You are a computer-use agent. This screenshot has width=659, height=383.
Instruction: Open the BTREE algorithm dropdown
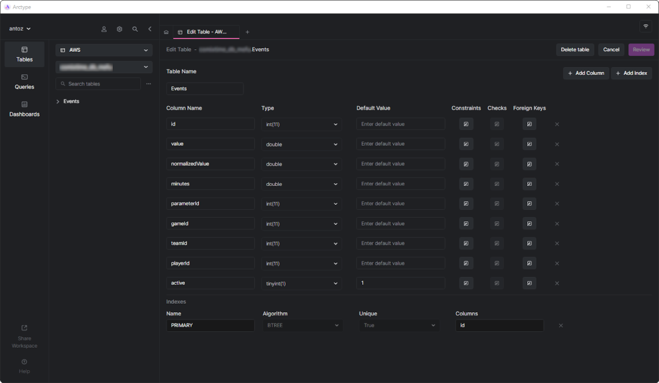tap(303, 326)
